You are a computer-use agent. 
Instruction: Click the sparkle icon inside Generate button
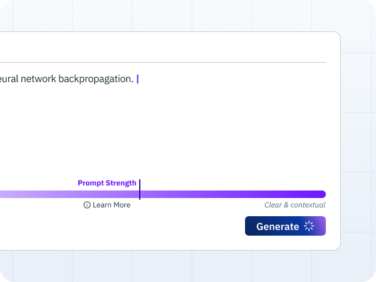(309, 226)
